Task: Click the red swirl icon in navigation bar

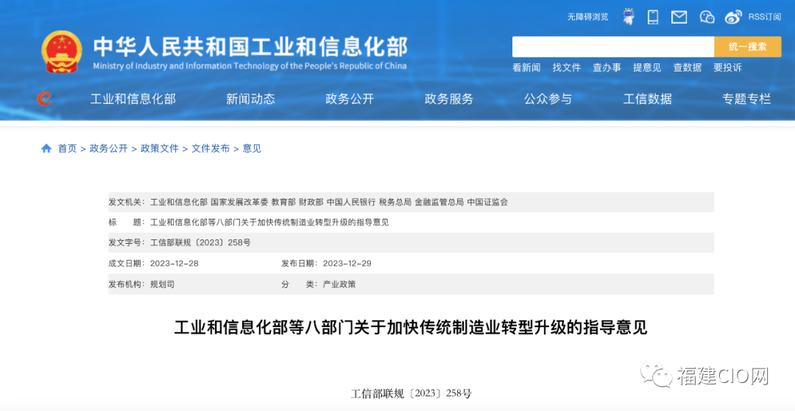Action: click(45, 98)
